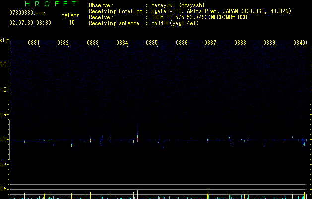This screenshot has height=199, width=312.
Task: Click the 1.1 kHz axis label
Action: pos(4,65)
